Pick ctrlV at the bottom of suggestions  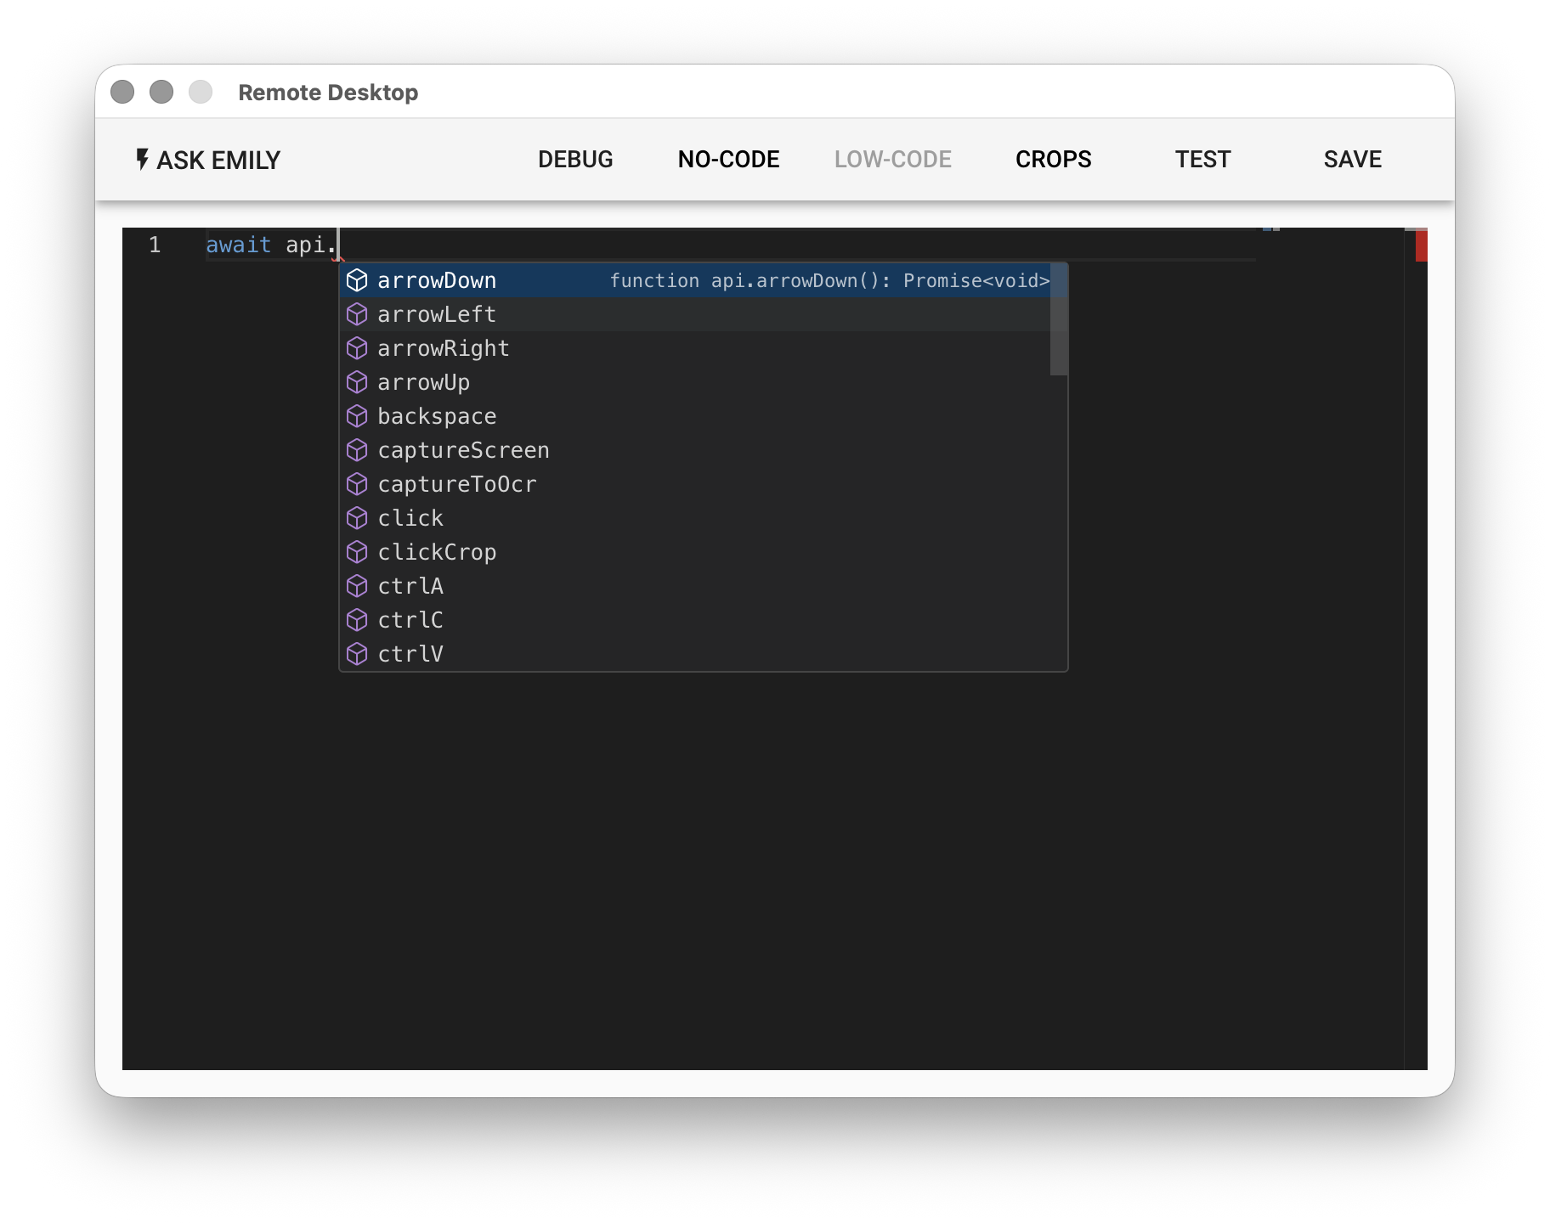[703, 654]
